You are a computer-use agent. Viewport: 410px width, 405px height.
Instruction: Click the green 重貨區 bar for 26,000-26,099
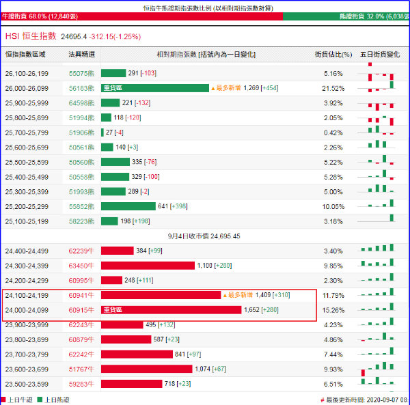click(155, 88)
